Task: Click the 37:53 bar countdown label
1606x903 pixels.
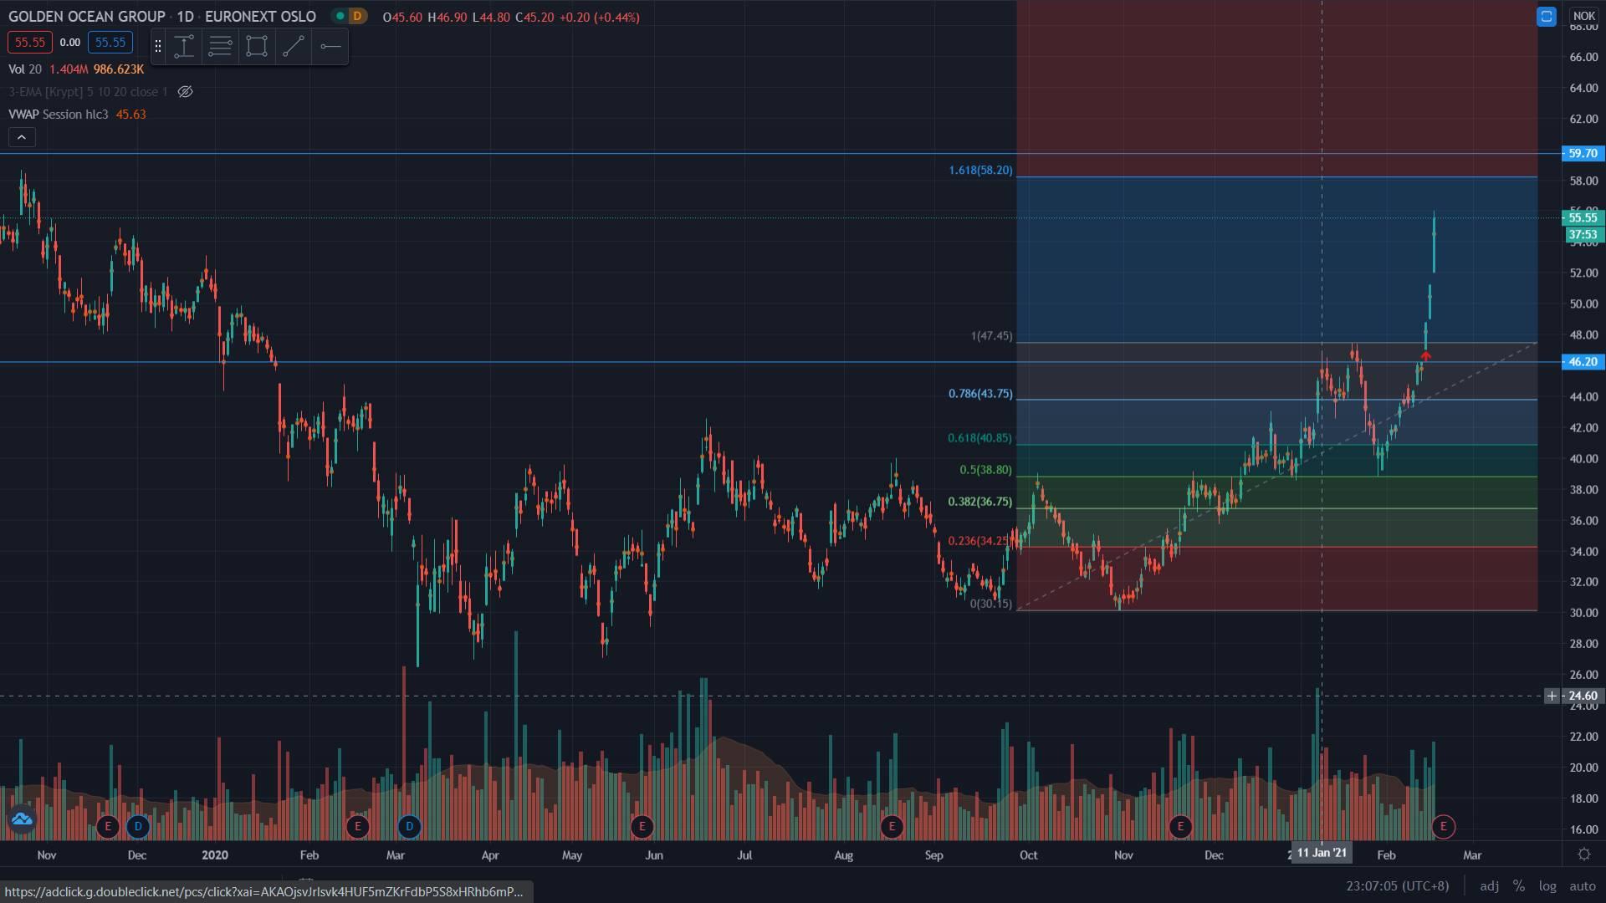Action: tap(1583, 234)
